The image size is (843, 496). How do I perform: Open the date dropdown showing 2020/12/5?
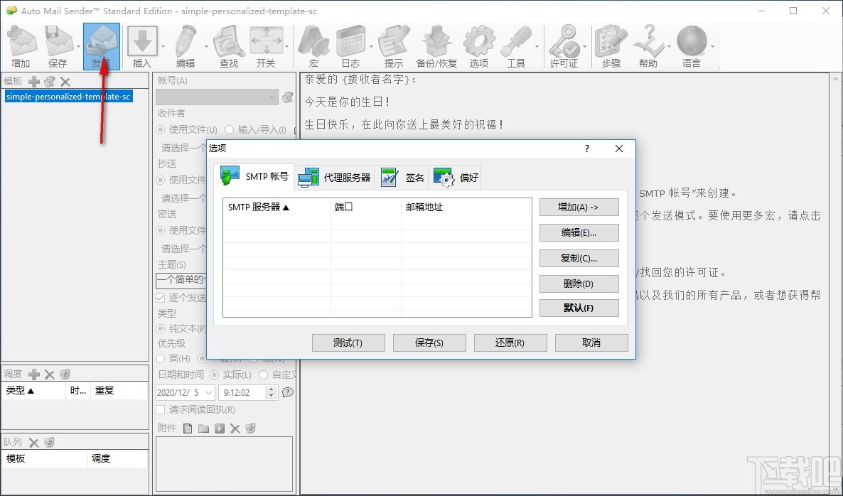(x=207, y=392)
